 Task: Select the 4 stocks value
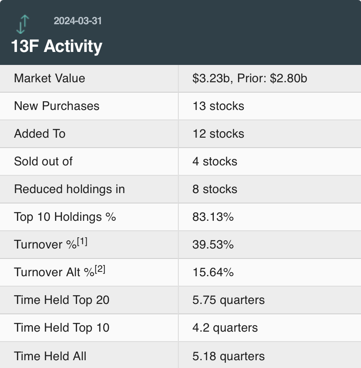point(215,161)
